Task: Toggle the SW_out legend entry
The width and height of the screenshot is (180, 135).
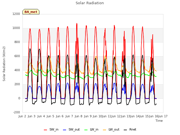Action: click(71, 129)
